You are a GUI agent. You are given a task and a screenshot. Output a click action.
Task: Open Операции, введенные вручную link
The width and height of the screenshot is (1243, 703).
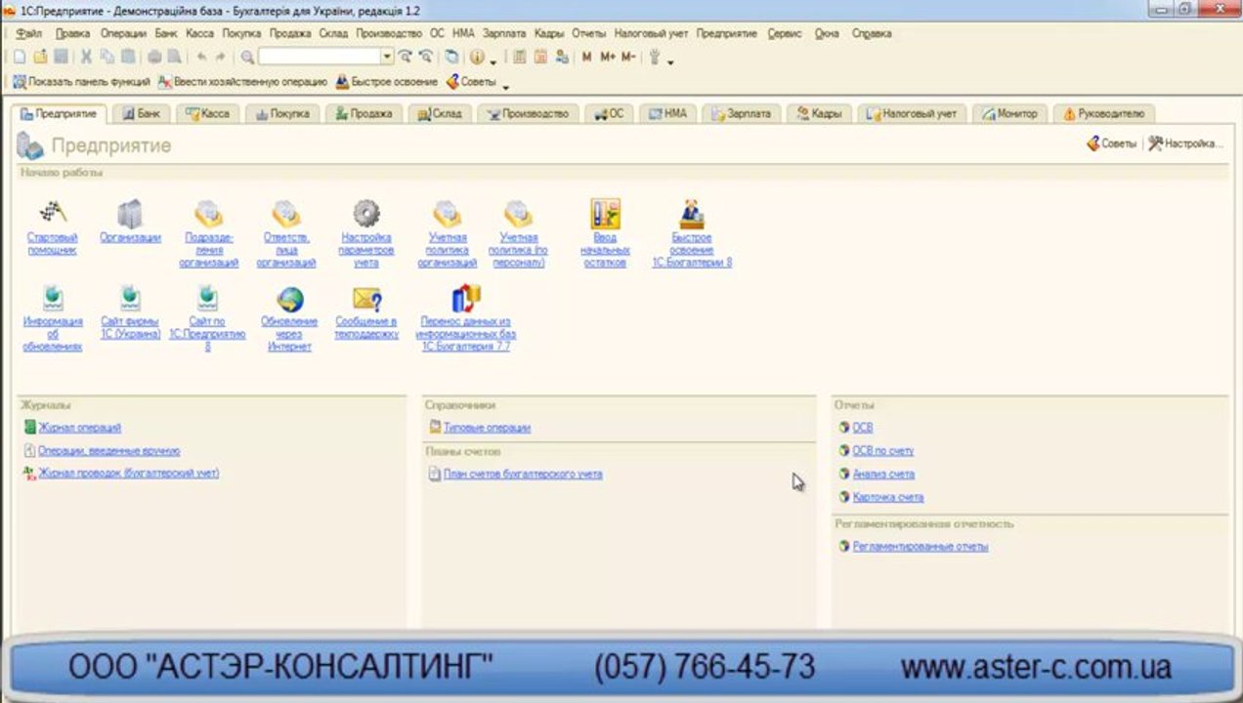click(108, 451)
